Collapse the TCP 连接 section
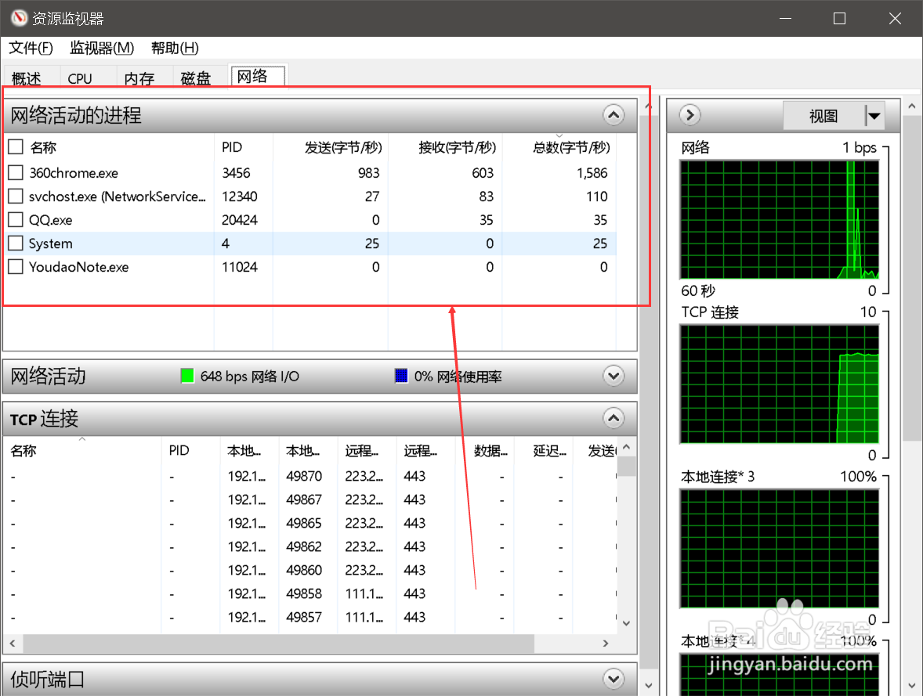This screenshot has width=923, height=696. coord(614,418)
